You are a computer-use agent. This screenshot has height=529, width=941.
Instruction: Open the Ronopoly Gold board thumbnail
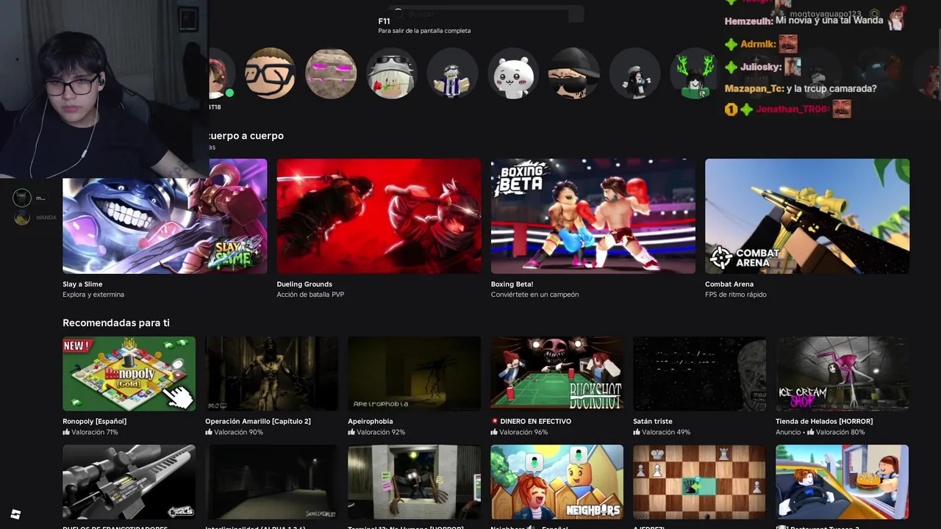[x=129, y=373]
